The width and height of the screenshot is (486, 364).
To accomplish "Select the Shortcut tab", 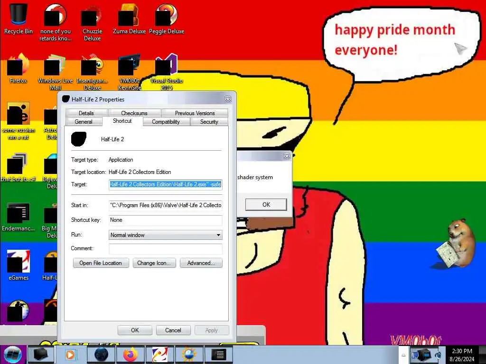I will pyautogui.click(x=122, y=121).
